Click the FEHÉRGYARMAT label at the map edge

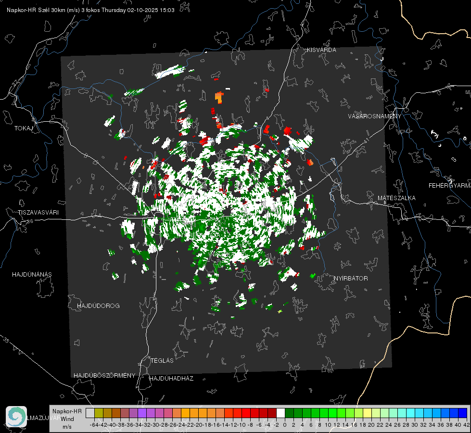click(x=450, y=186)
